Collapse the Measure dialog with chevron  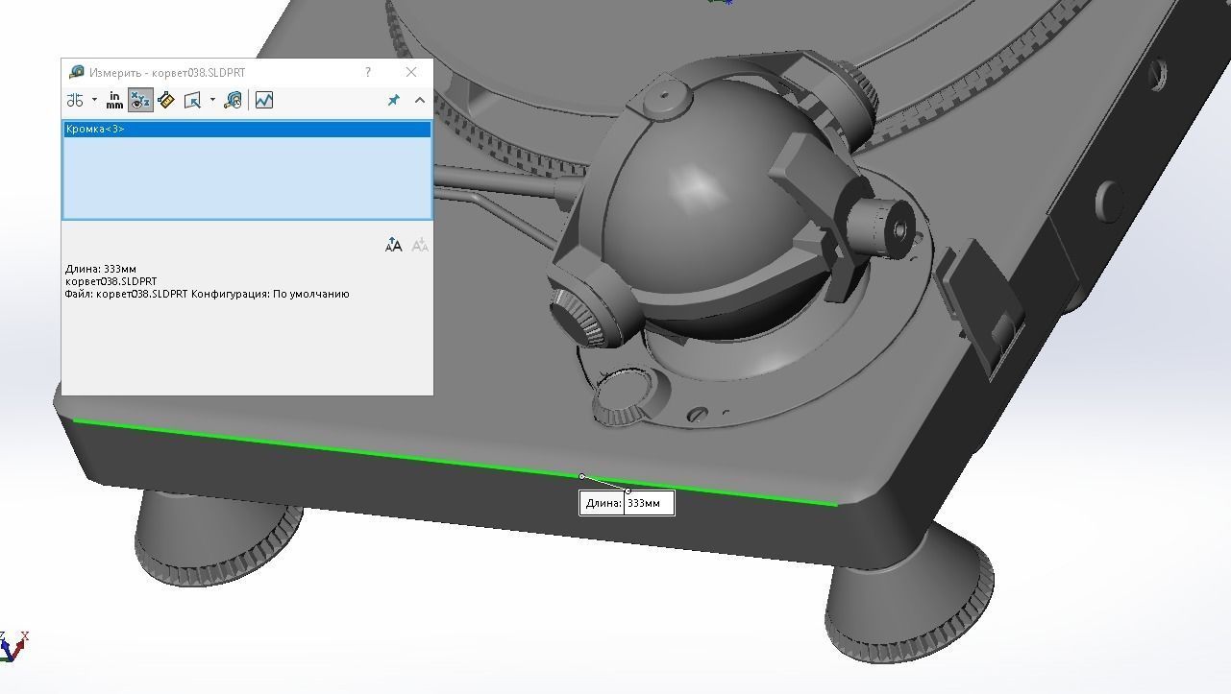pos(420,100)
